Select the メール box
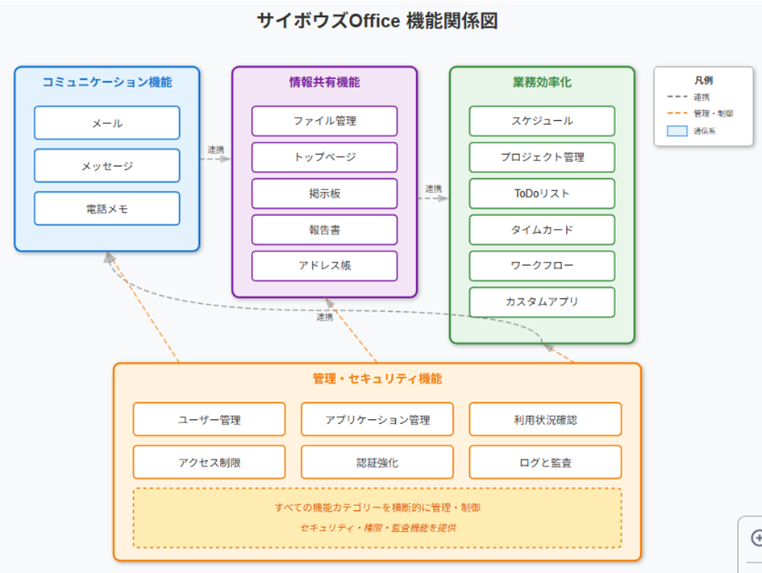The height and width of the screenshot is (573, 762). [x=106, y=123]
